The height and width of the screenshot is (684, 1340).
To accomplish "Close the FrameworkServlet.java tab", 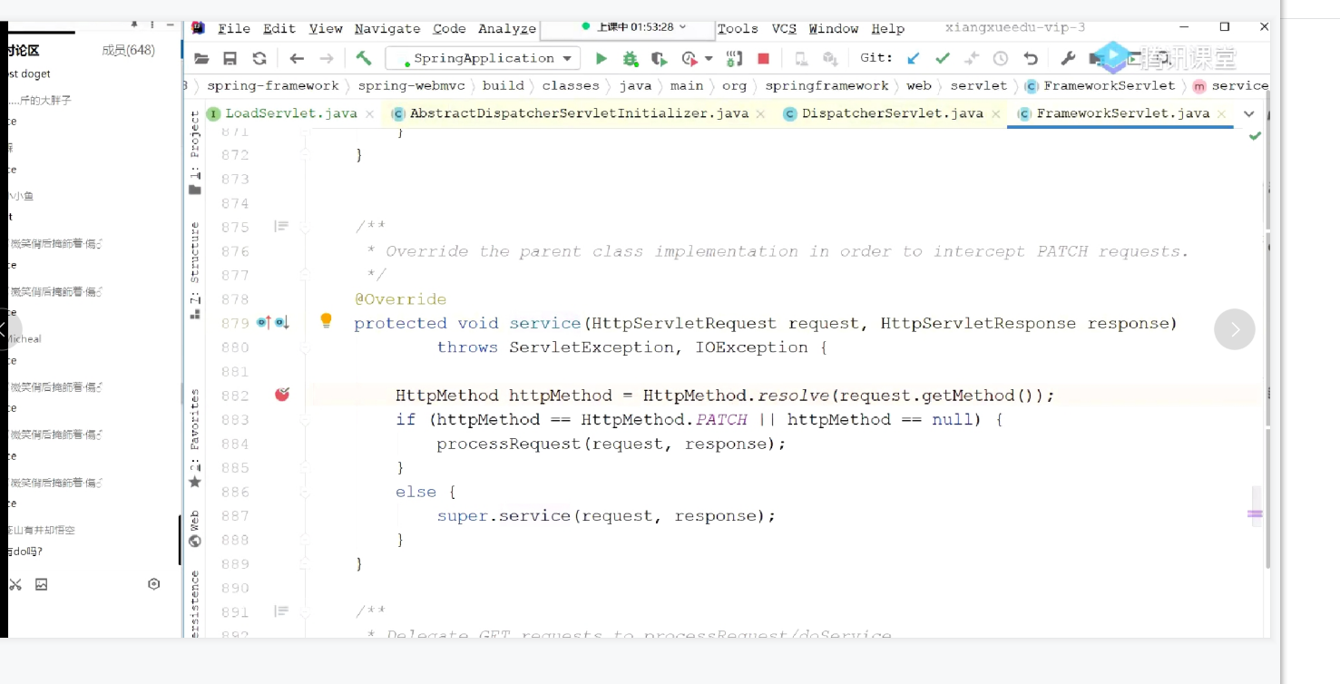I will (x=1222, y=114).
